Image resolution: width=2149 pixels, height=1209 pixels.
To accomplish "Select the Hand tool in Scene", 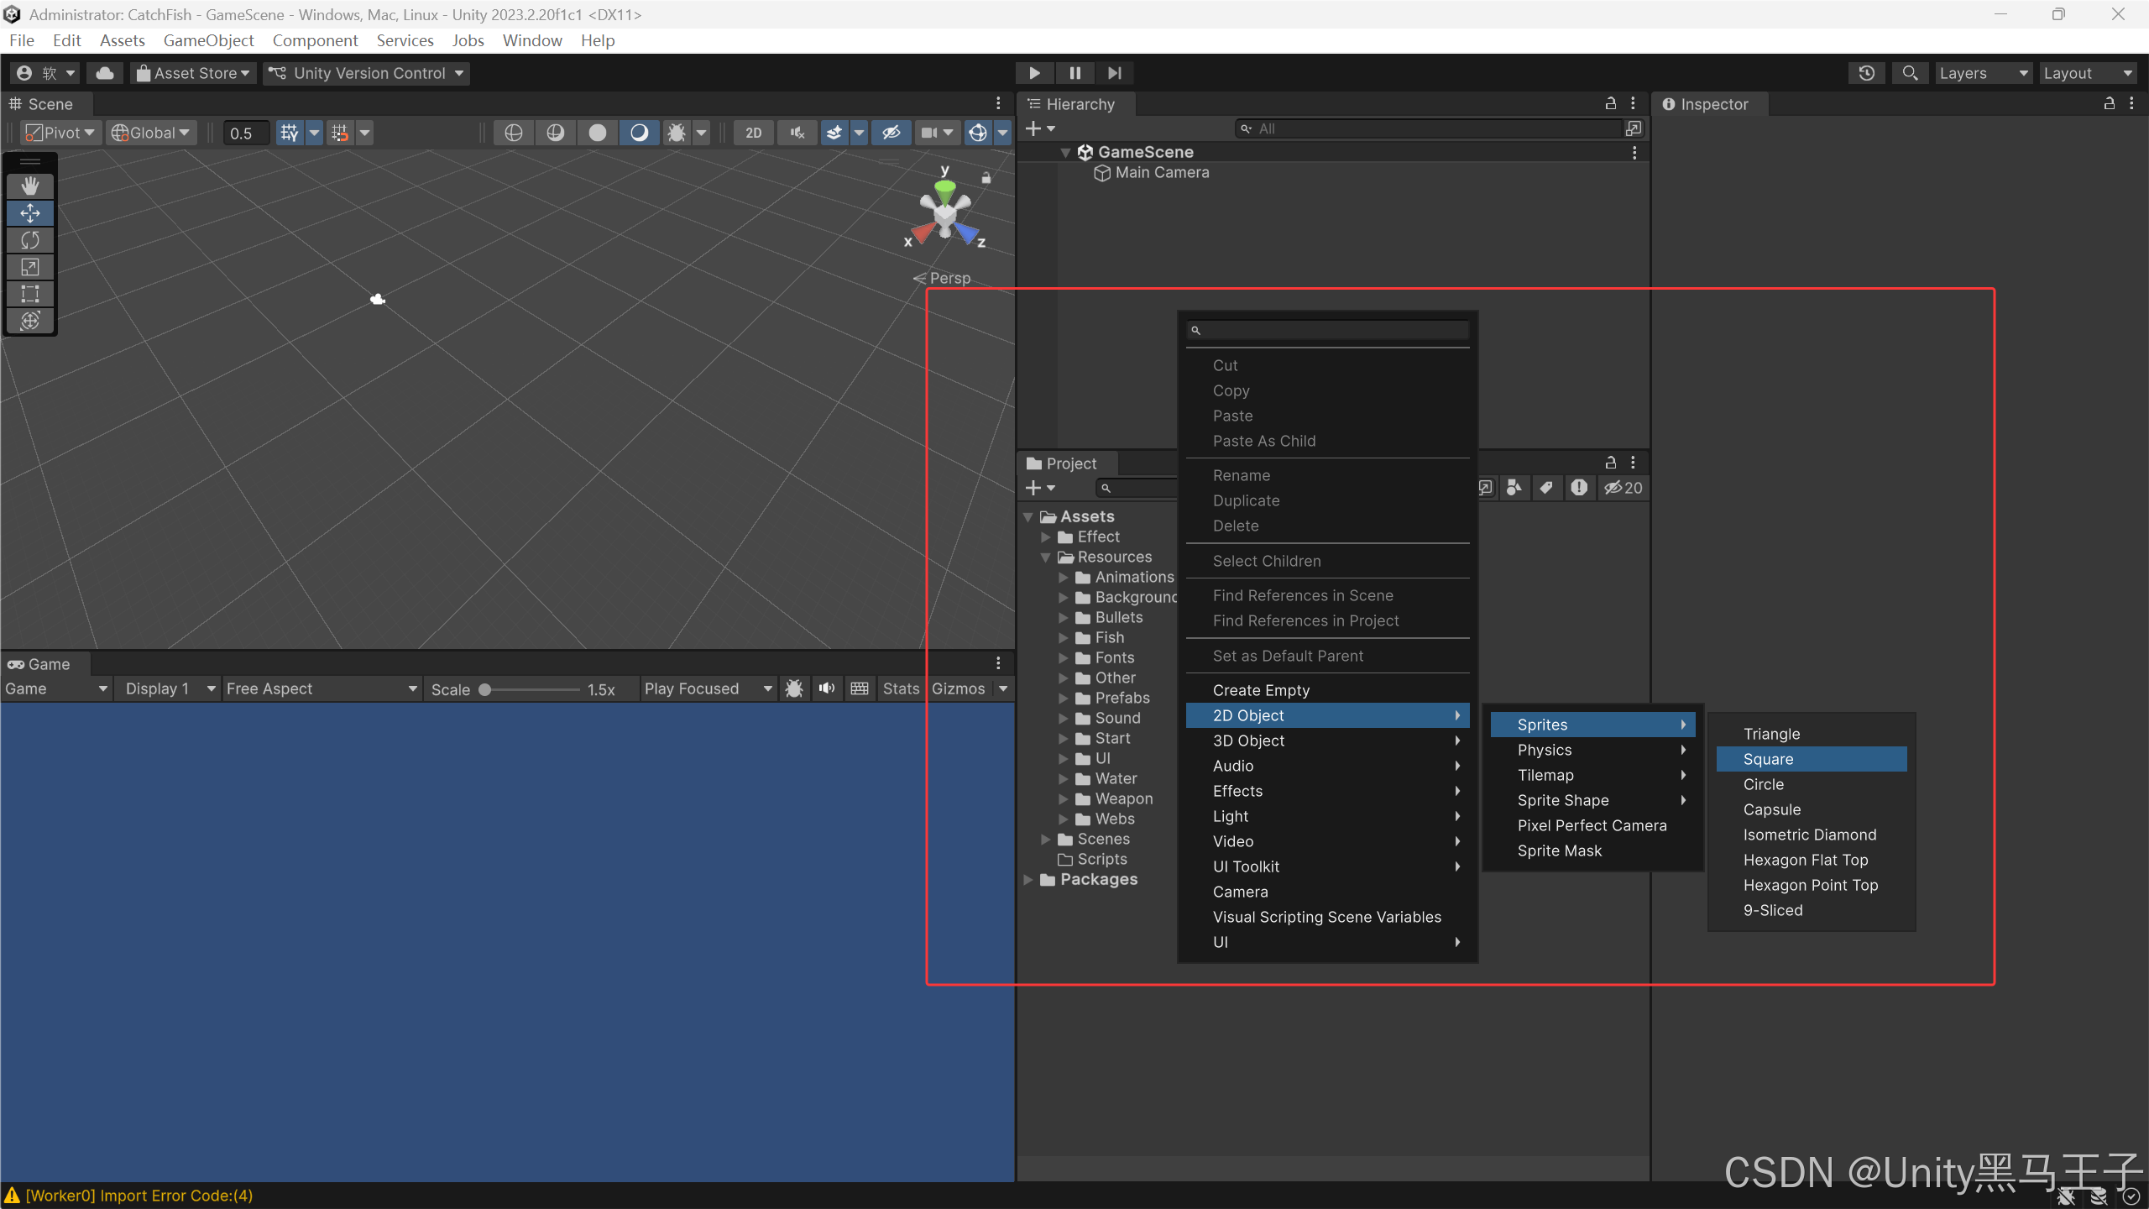I will coord(30,186).
